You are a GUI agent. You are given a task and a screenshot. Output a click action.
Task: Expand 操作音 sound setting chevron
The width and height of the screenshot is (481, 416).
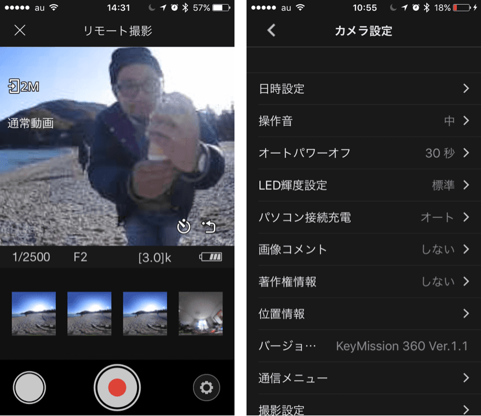tap(466, 121)
